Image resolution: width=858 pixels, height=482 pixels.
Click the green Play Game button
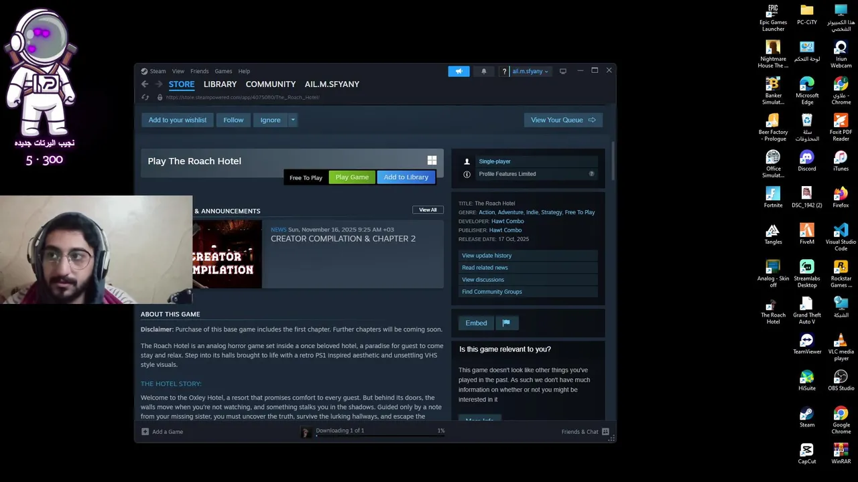click(x=352, y=177)
